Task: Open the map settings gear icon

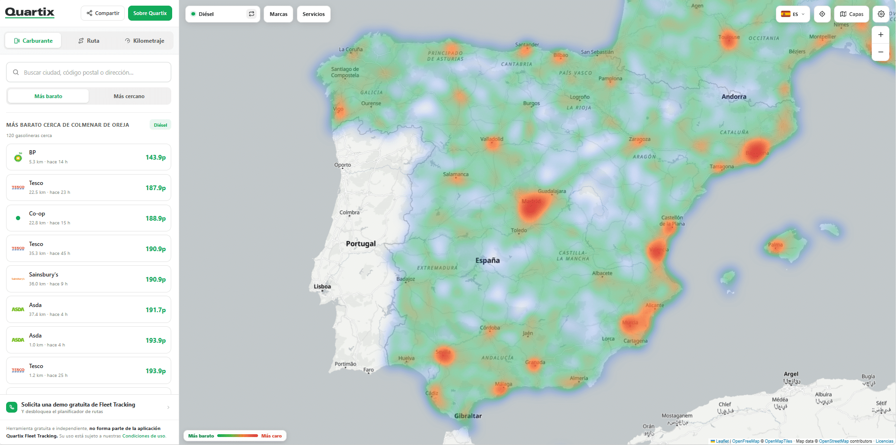Action: pyautogui.click(x=881, y=14)
